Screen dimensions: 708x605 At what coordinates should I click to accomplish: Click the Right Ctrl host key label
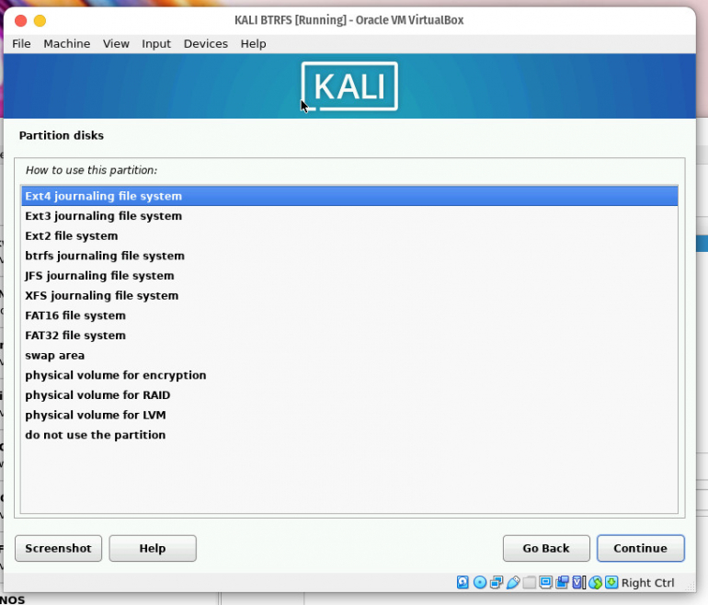tap(647, 583)
